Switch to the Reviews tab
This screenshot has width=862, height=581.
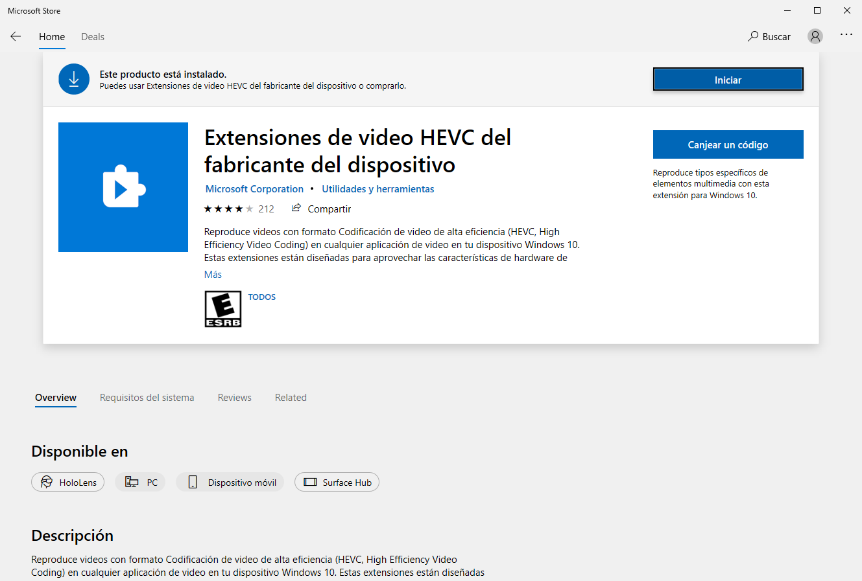pyautogui.click(x=234, y=397)
